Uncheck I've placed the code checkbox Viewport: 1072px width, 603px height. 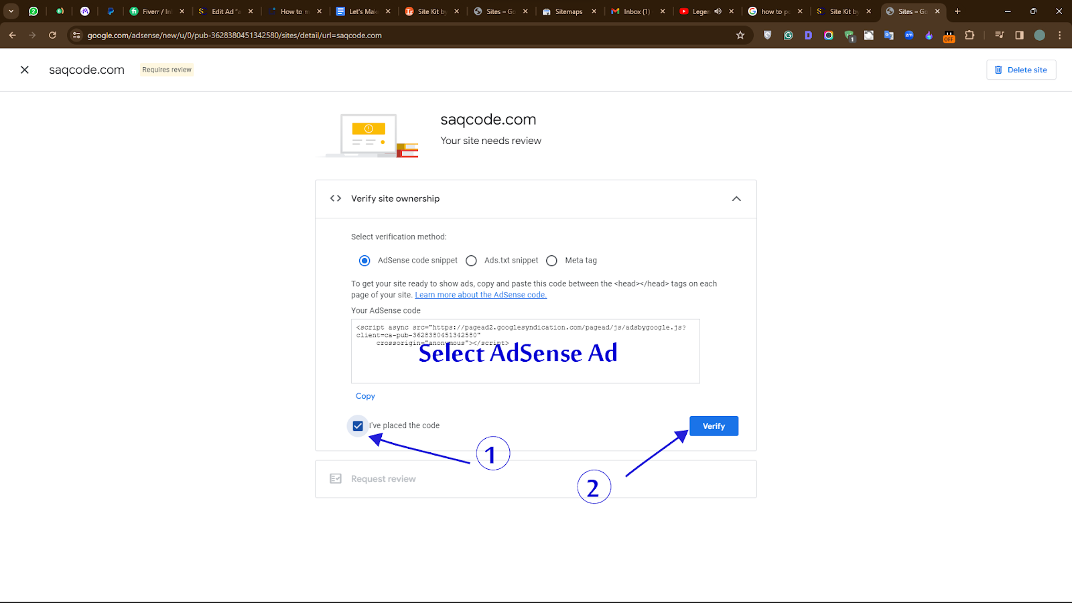point(358,425)
